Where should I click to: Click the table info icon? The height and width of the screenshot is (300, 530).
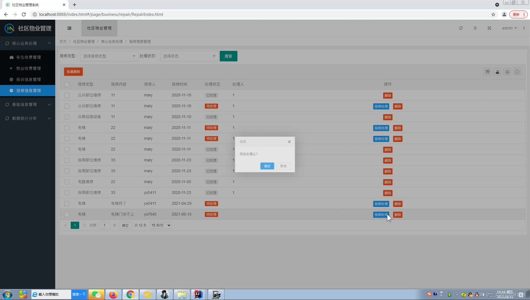pos(517,72)
